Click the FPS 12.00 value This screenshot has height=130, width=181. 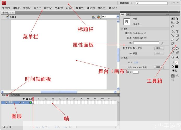136,62
